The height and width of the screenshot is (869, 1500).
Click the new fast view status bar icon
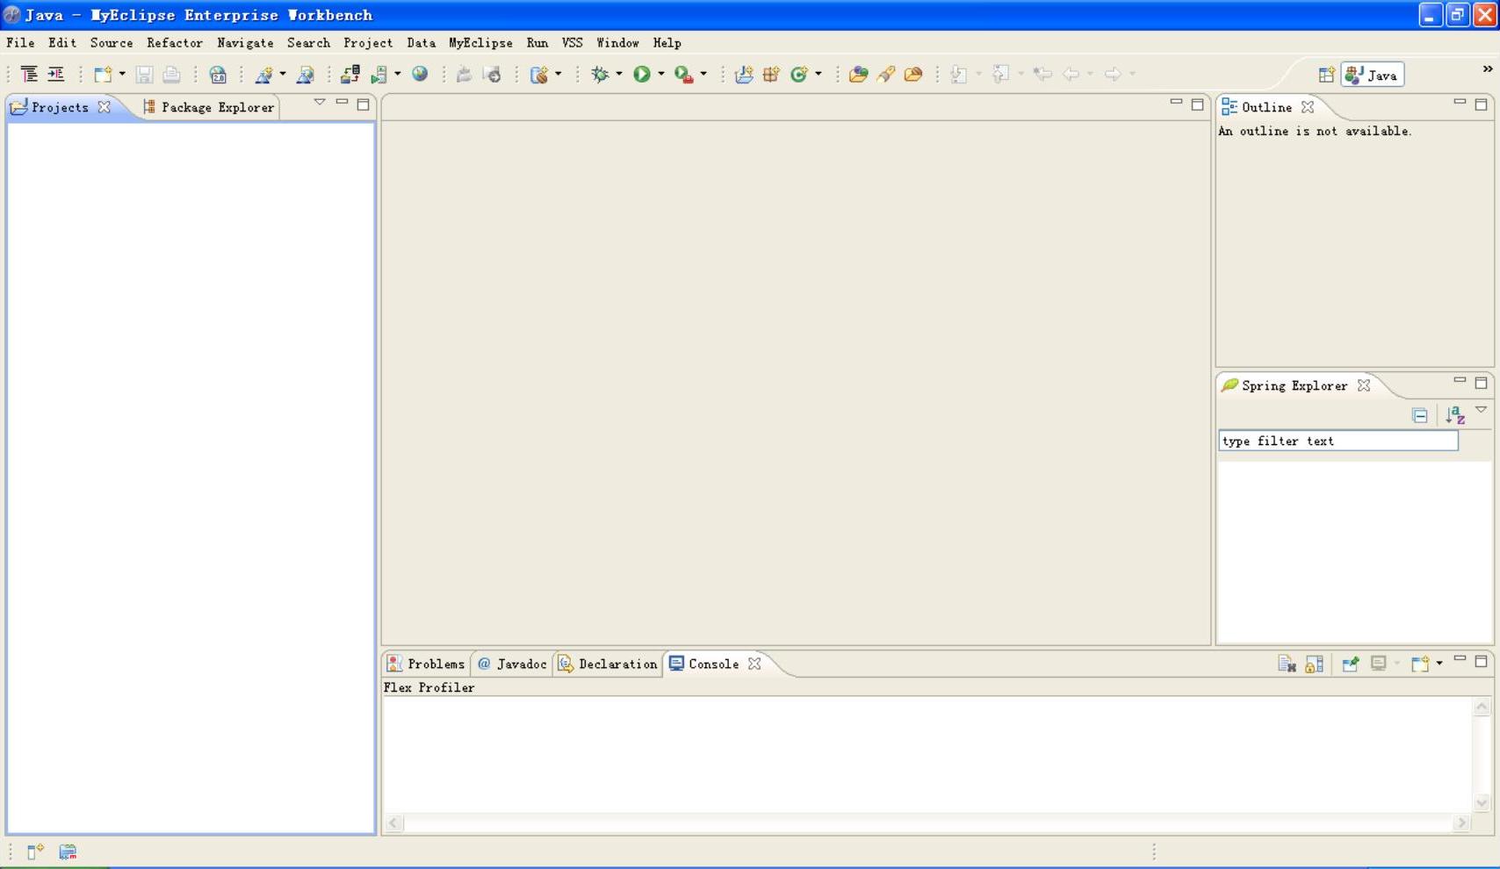(x=35, y=851)
